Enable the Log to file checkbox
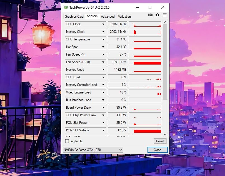 pos(67,141)
